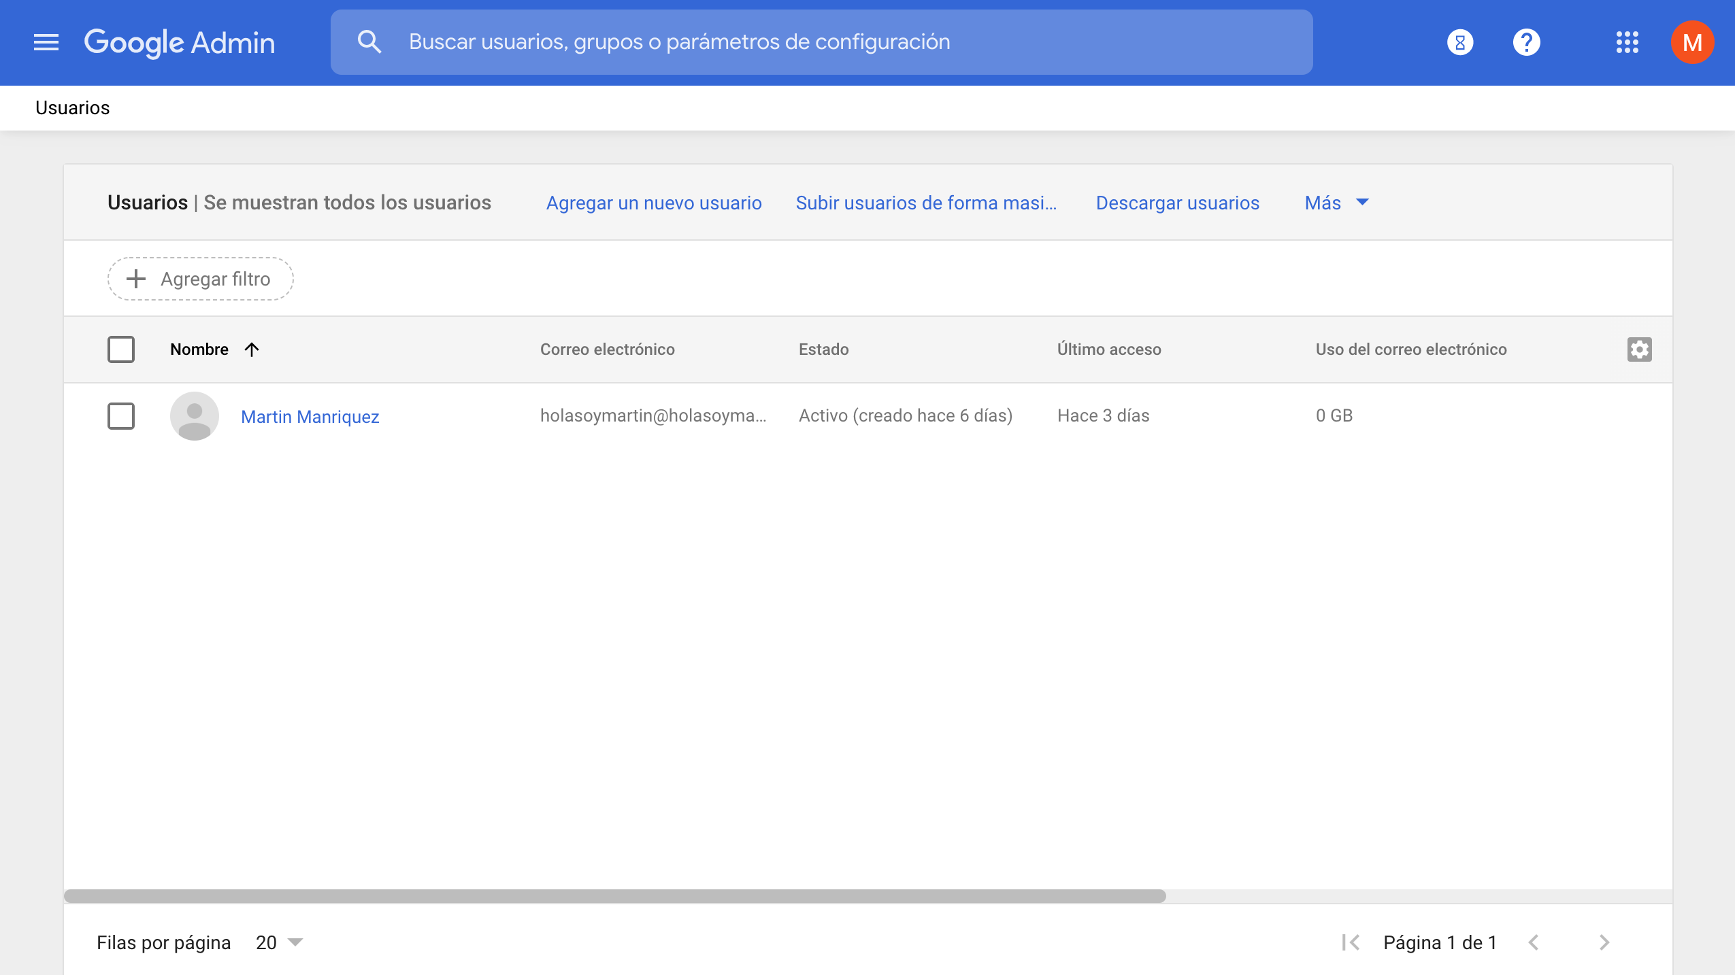Open rows per page dropdown showing 20
The image size is (1735, 975).
279,942
